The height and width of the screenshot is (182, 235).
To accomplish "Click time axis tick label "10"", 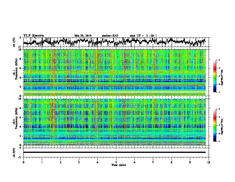I will (x=209, y=162).
